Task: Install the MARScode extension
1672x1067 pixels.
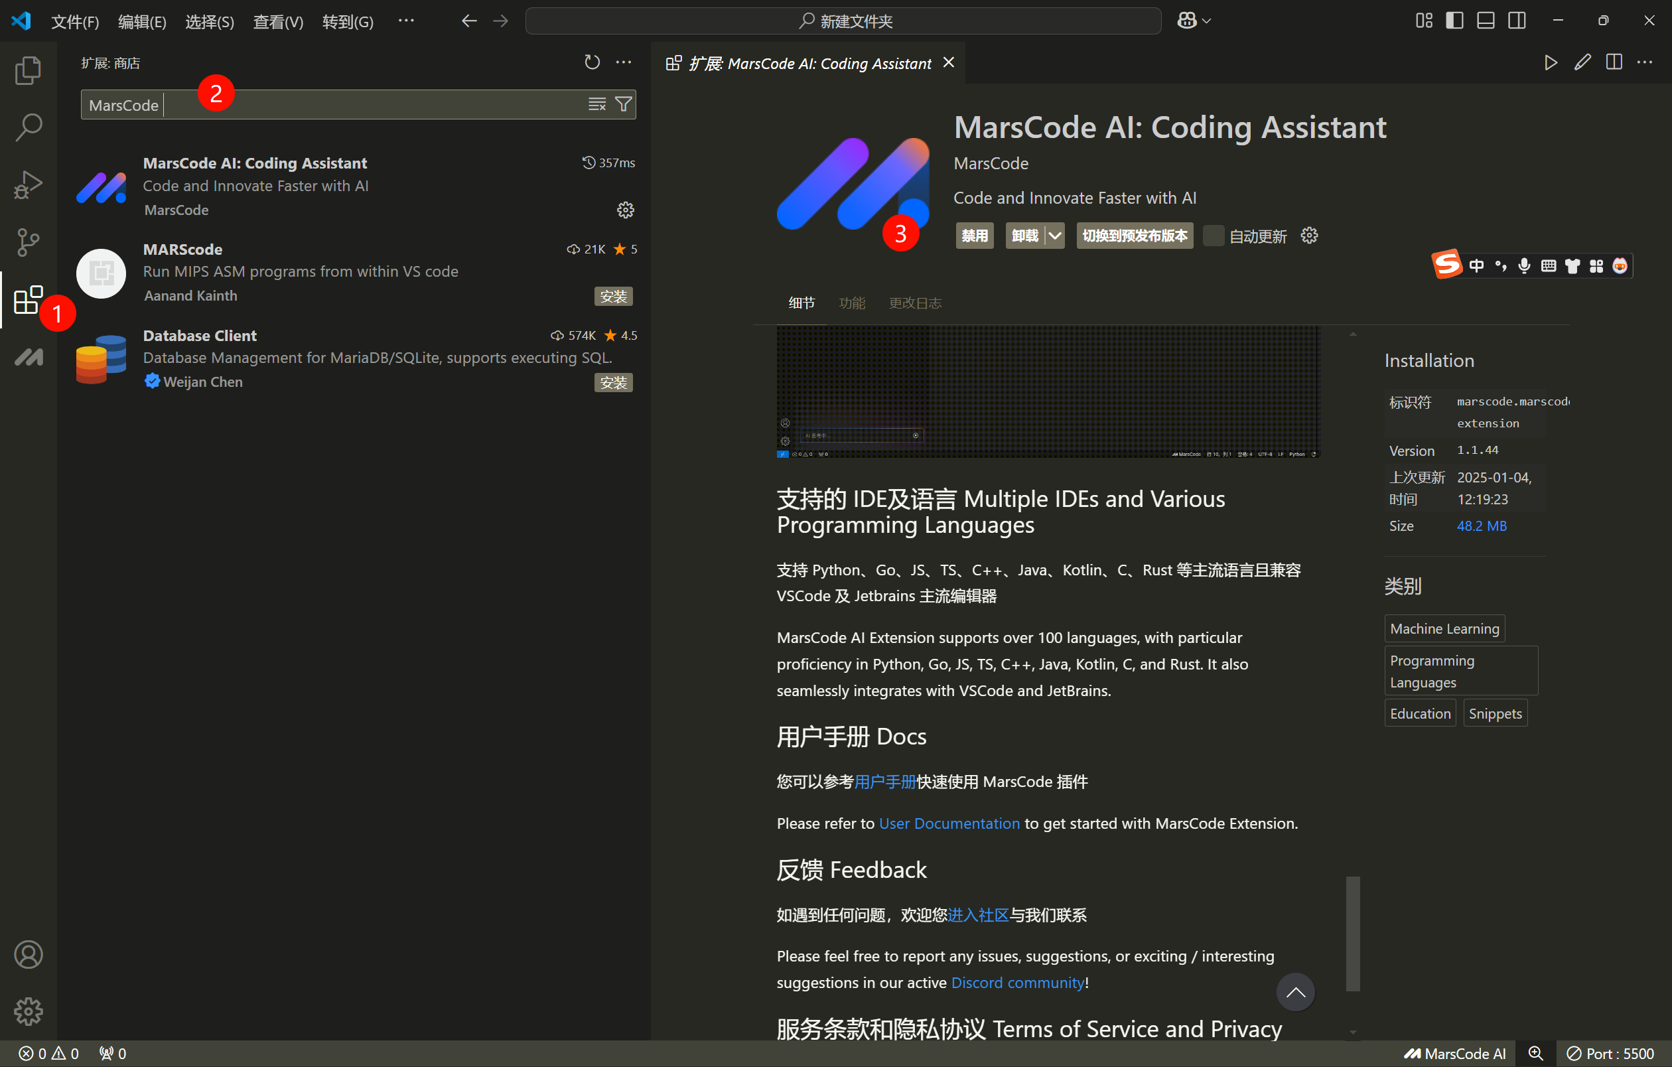Action: tap(613, 297)
